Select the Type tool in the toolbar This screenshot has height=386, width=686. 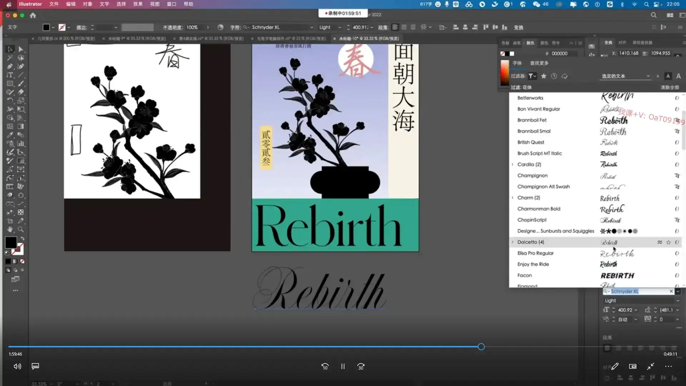tap(10, 75)
